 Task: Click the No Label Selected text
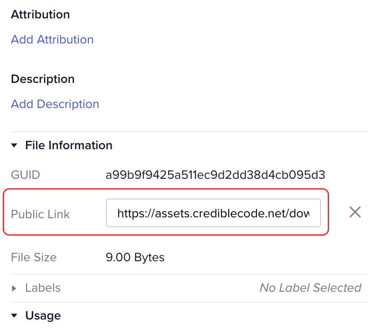click(310, 288)
